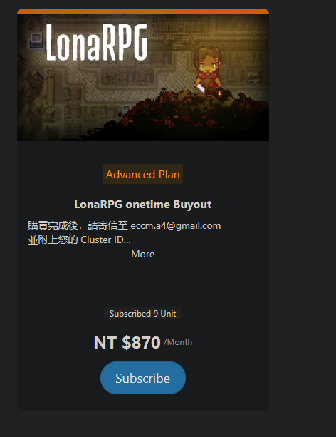
Task: Click the blue Subscribe button
Action: (143, 378)
